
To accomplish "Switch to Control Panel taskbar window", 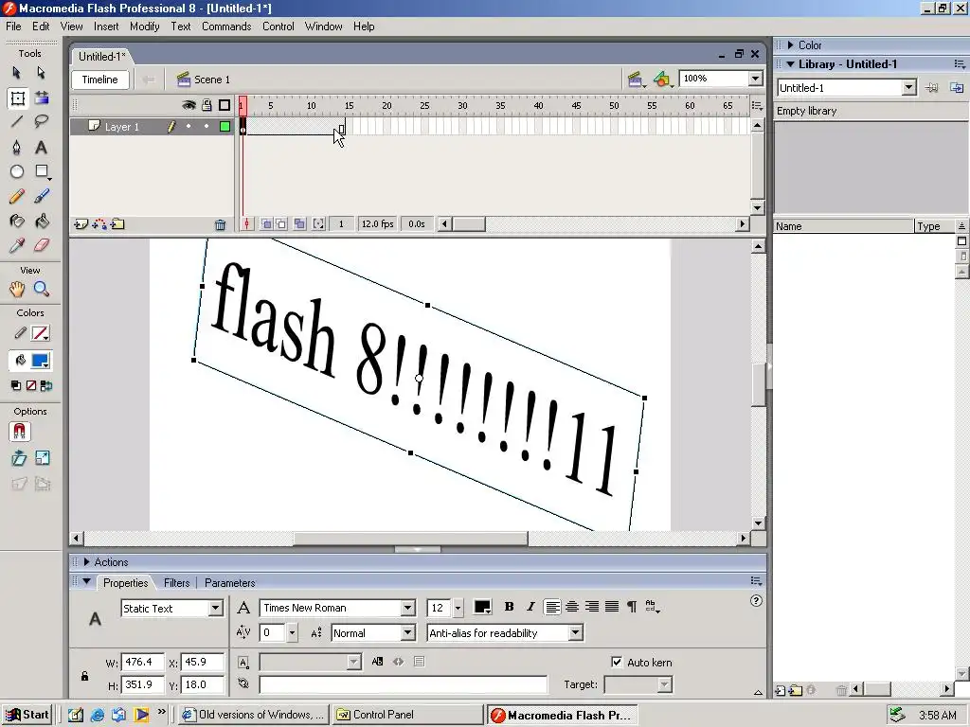I will click(405, 715).
